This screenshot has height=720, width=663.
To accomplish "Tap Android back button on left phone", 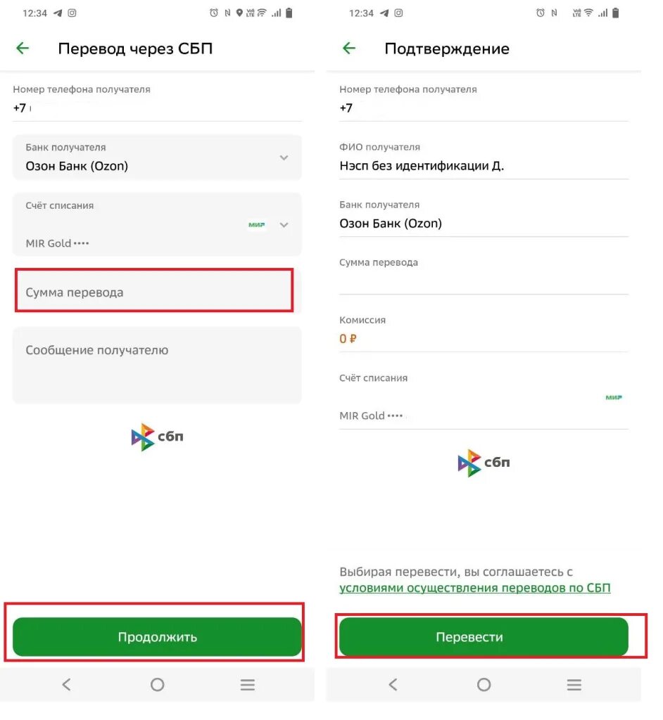I will pos(67,685).
